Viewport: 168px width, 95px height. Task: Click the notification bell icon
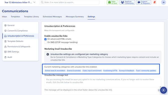point(154,2)
